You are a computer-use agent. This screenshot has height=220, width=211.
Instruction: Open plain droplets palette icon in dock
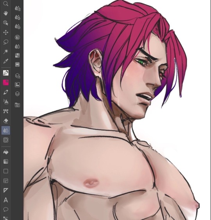(17, 46)
